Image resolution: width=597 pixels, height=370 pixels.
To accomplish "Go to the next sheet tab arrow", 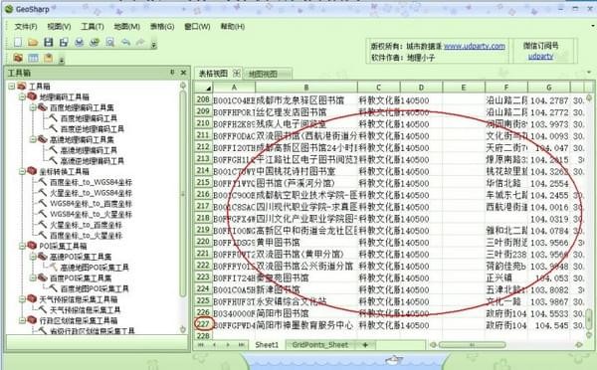I will coord(228,345).
